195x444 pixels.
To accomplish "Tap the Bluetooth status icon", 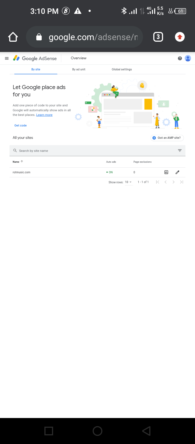I will 124,11.
